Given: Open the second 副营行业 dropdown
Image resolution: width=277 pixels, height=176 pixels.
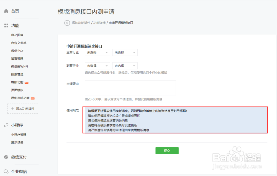Looking at the screenshot, I should pos(125,66).
